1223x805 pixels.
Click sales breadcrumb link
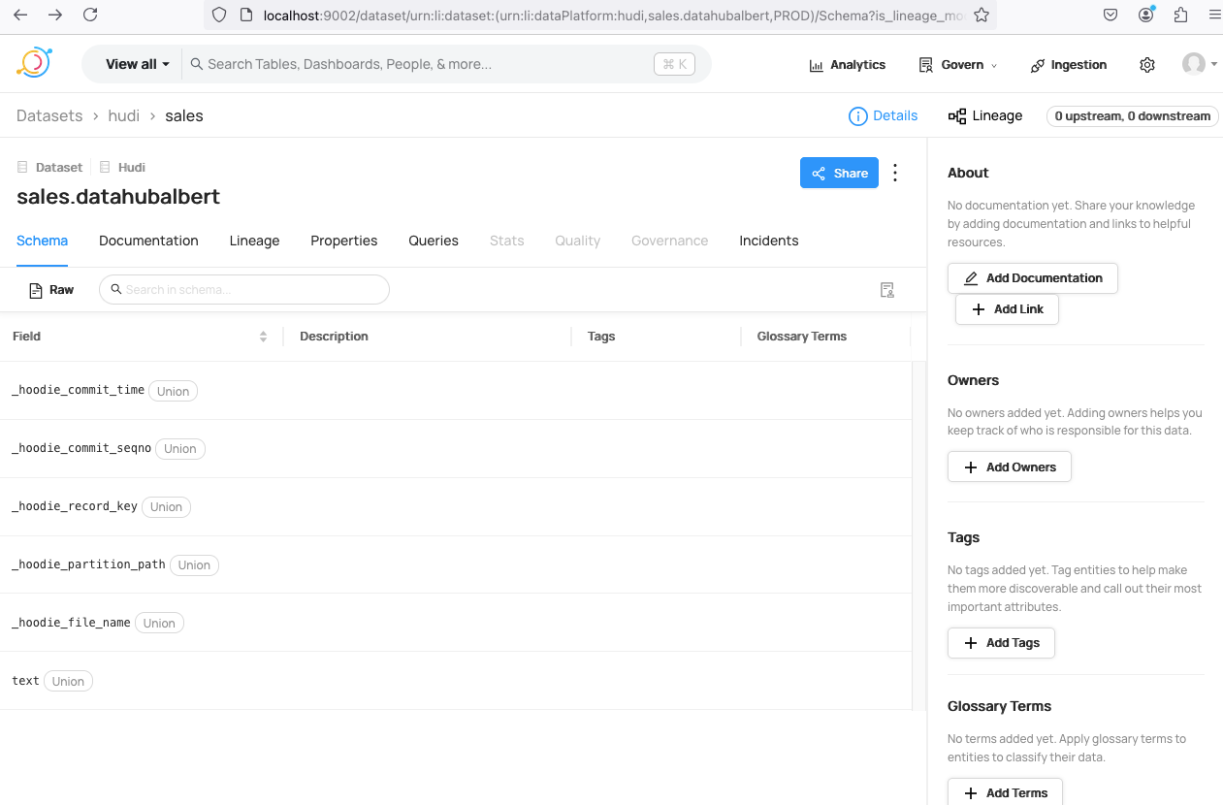pyautogui.click(x=184, y=115)
